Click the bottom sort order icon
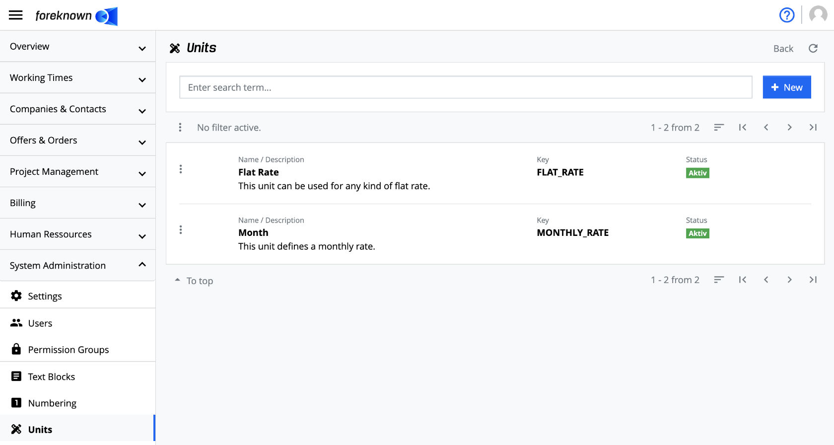Screen dimensions: 834x445 pos(719,280)
